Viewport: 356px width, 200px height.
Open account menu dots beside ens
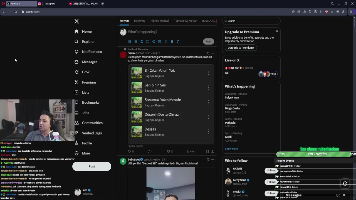click(112, 192)
